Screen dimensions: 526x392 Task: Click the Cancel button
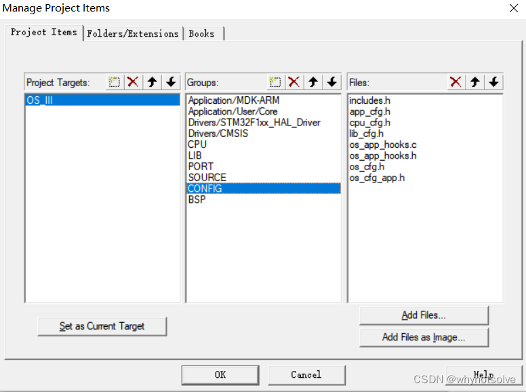[306, 375]
